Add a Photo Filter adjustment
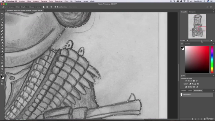 [192, 84]
